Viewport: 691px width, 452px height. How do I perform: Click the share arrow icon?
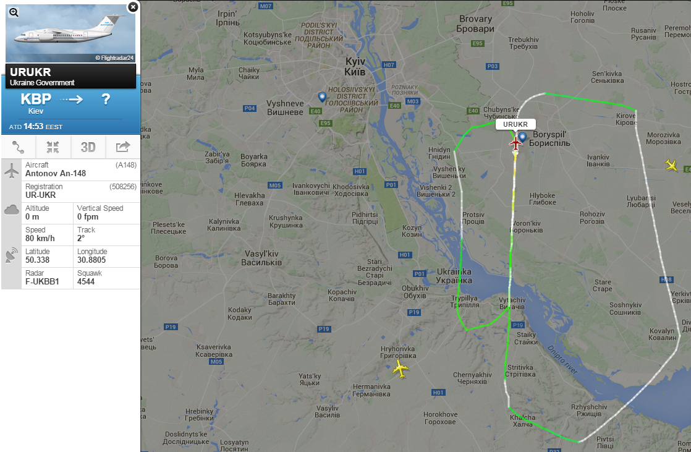tap(123, 147)
